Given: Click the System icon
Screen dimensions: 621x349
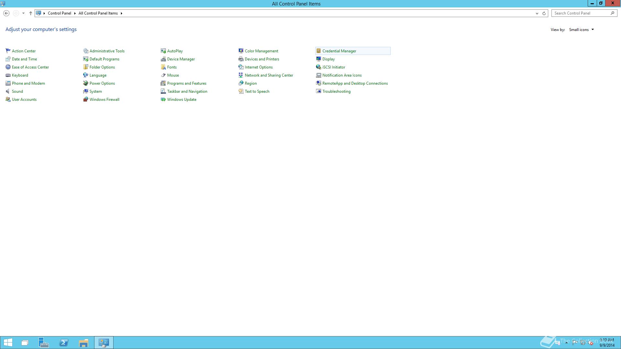Looking at the screenshot, I should click(86, 91).
